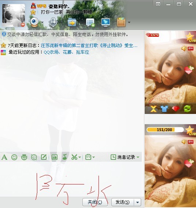This screenshot has width=196, height=208.
Task: Click LV2 star badge on bottom QQ show
Action: click(x=191, y=131)
